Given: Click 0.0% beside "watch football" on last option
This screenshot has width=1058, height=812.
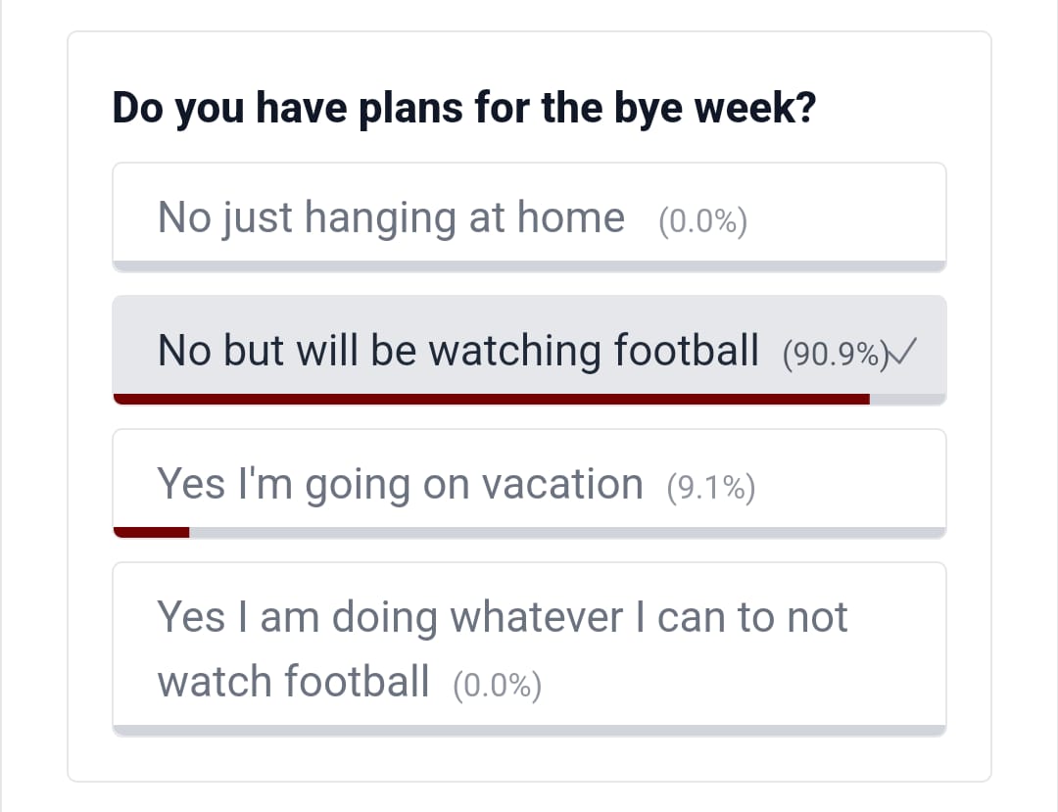Looking at the screenshot, I should (497, 686).
